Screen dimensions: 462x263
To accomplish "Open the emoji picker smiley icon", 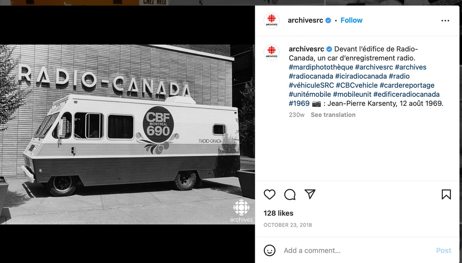I will tap(270, 251).
